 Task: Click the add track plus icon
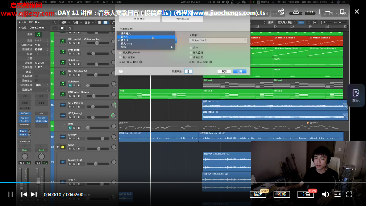[55, 28]
